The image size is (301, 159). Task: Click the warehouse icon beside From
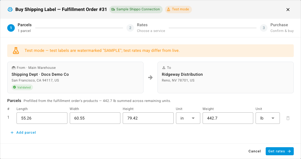[x=13, y=68]
